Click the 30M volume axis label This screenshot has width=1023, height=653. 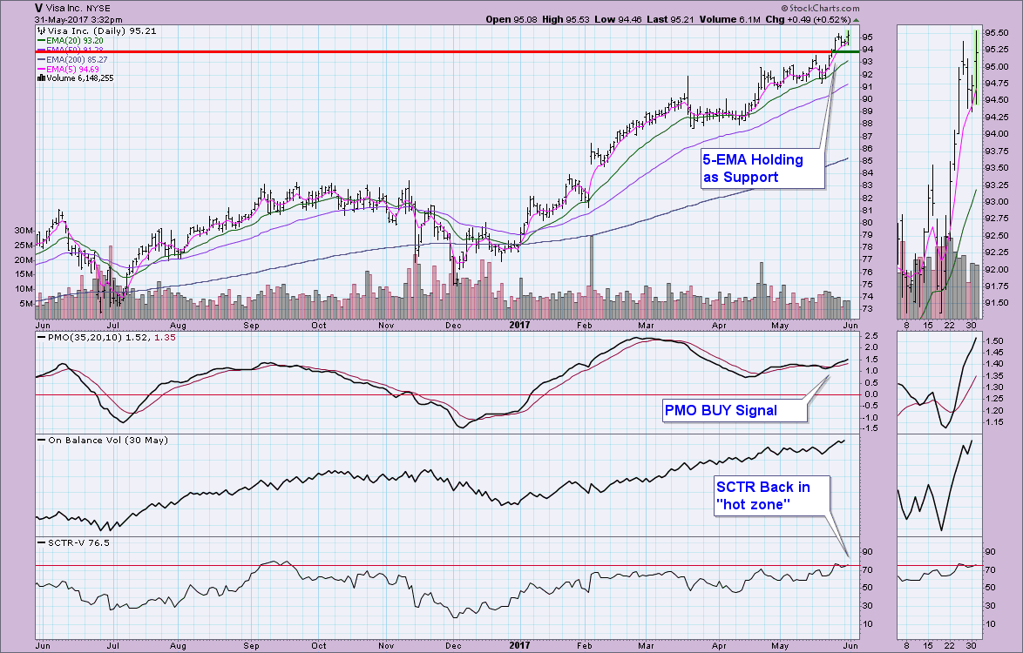point(24,231)
